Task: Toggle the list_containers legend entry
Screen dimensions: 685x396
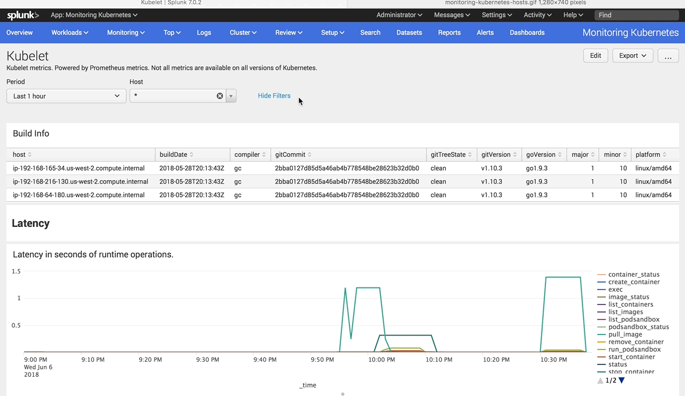Action: (625, 304)
